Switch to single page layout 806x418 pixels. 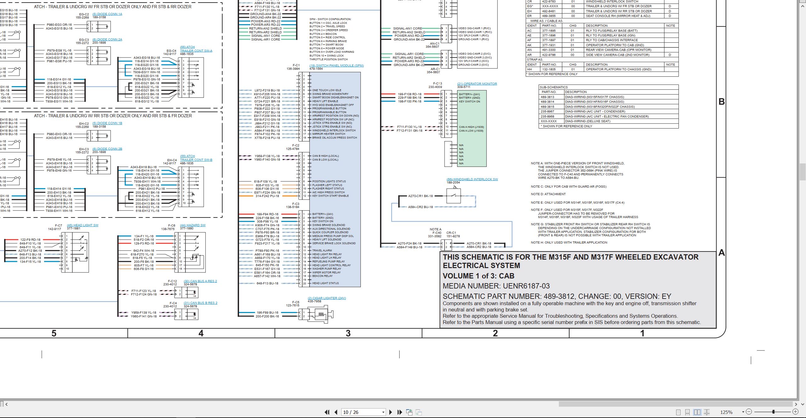click(678, 412)
